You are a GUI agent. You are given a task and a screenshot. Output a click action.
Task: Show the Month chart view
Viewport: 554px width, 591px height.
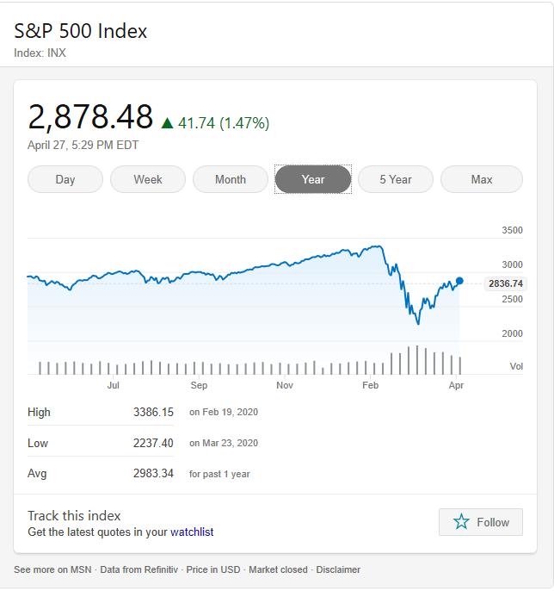tap(231, 179)
